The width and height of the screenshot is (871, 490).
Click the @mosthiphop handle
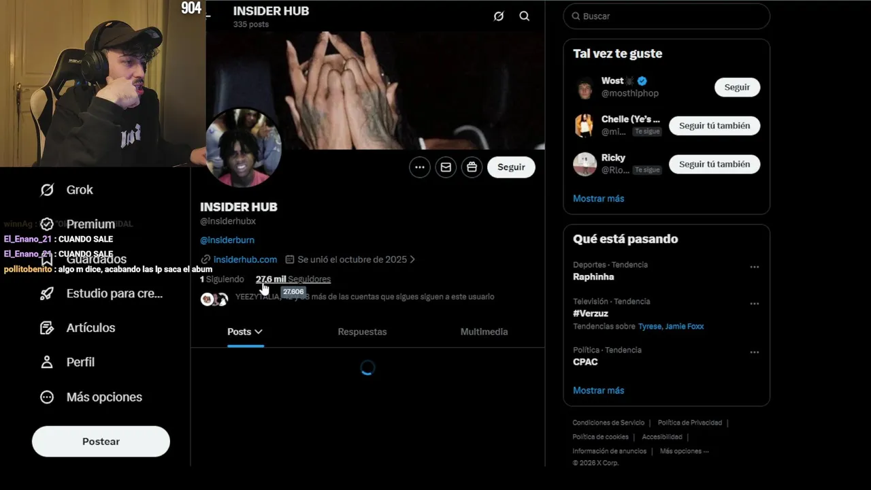coord(630,93)
